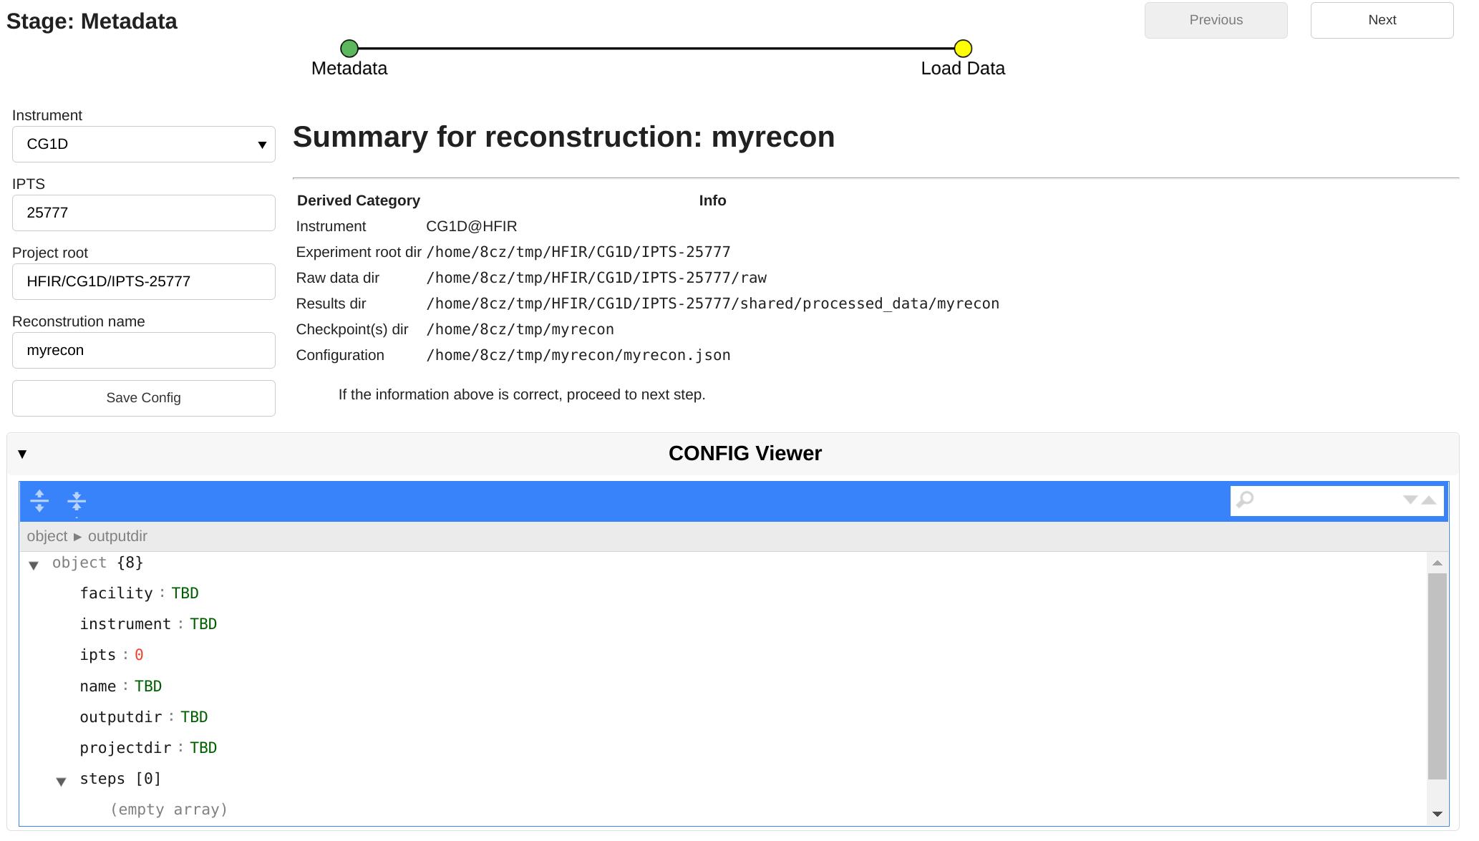Click the config viewer scrollbar thumb
The width and height of the screenshot is (1479, 841).
click(x=1437, y=676)
